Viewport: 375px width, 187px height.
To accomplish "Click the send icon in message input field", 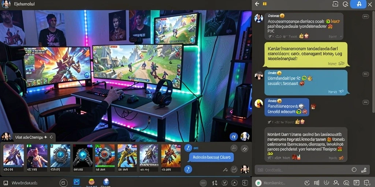I will [364, 170].
